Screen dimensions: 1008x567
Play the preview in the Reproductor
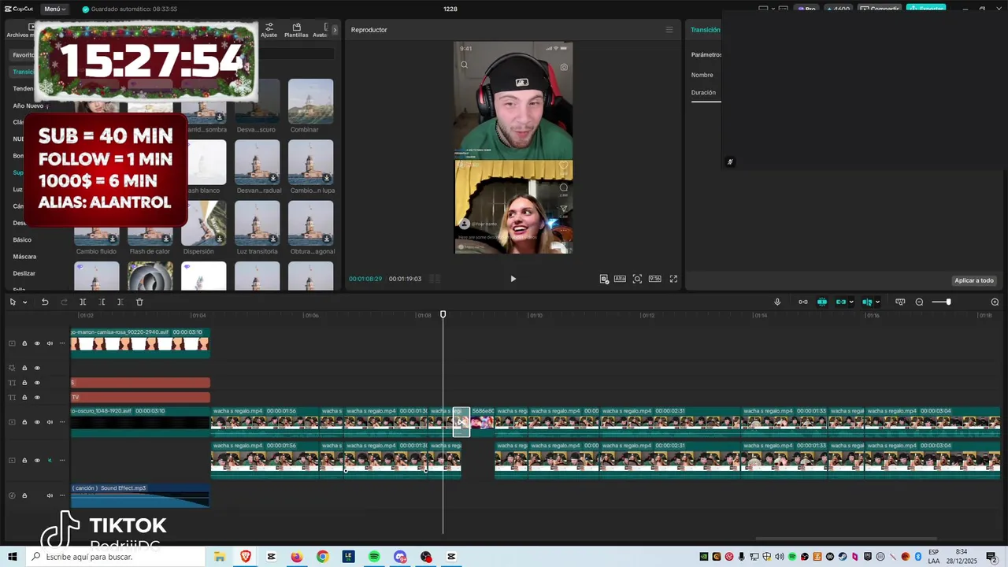(x=513, y=279)
